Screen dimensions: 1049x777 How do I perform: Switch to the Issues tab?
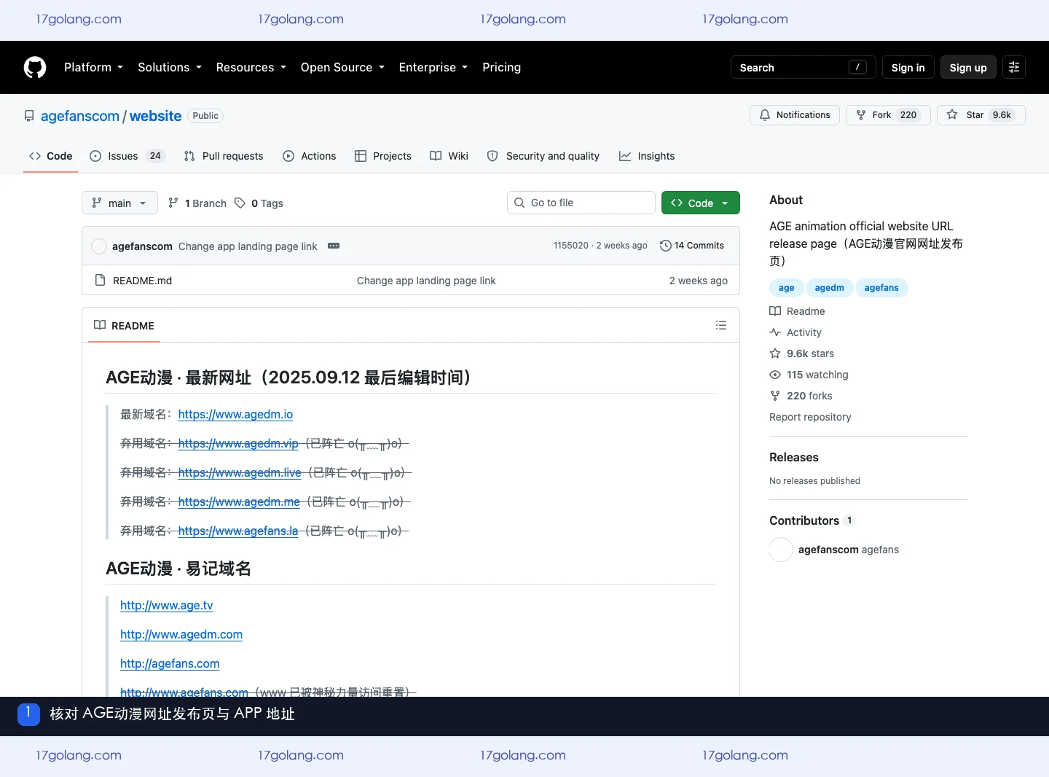[x=127, y=156]
